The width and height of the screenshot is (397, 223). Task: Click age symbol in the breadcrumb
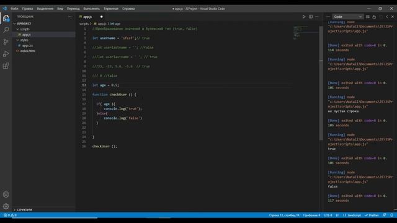[115, 24]
